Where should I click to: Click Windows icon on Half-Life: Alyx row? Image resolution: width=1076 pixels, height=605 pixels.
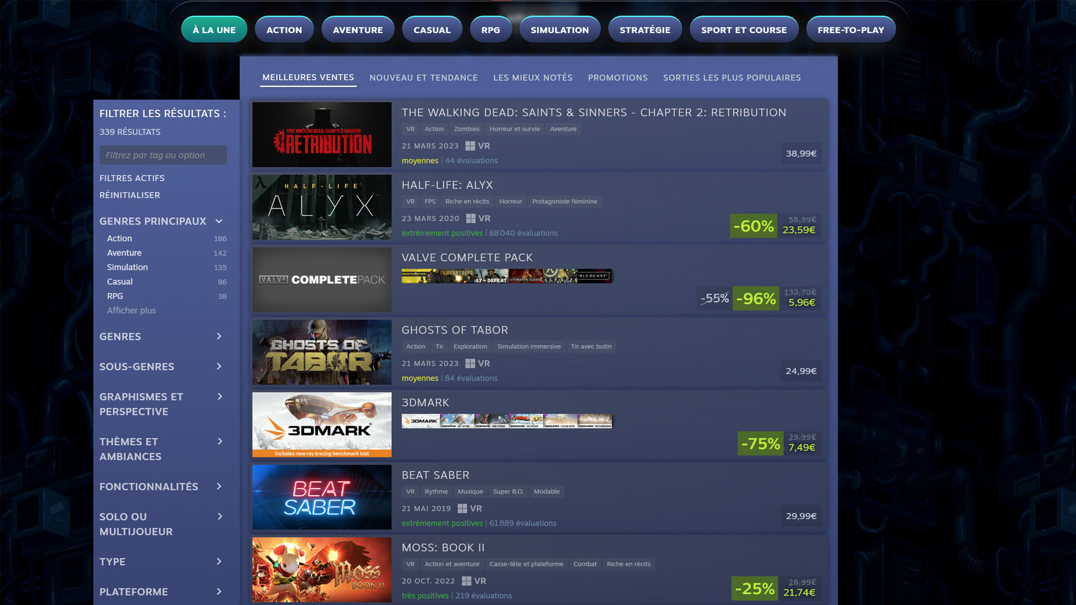(471, 218)
